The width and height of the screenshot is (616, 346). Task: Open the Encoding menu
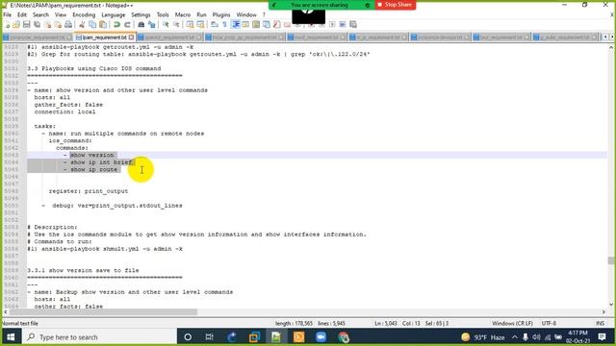tap(84, 15)
